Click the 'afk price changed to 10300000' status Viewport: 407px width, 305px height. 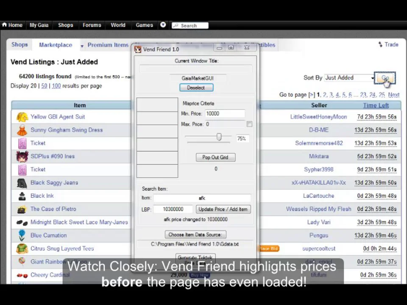click(x=196, y=220)
